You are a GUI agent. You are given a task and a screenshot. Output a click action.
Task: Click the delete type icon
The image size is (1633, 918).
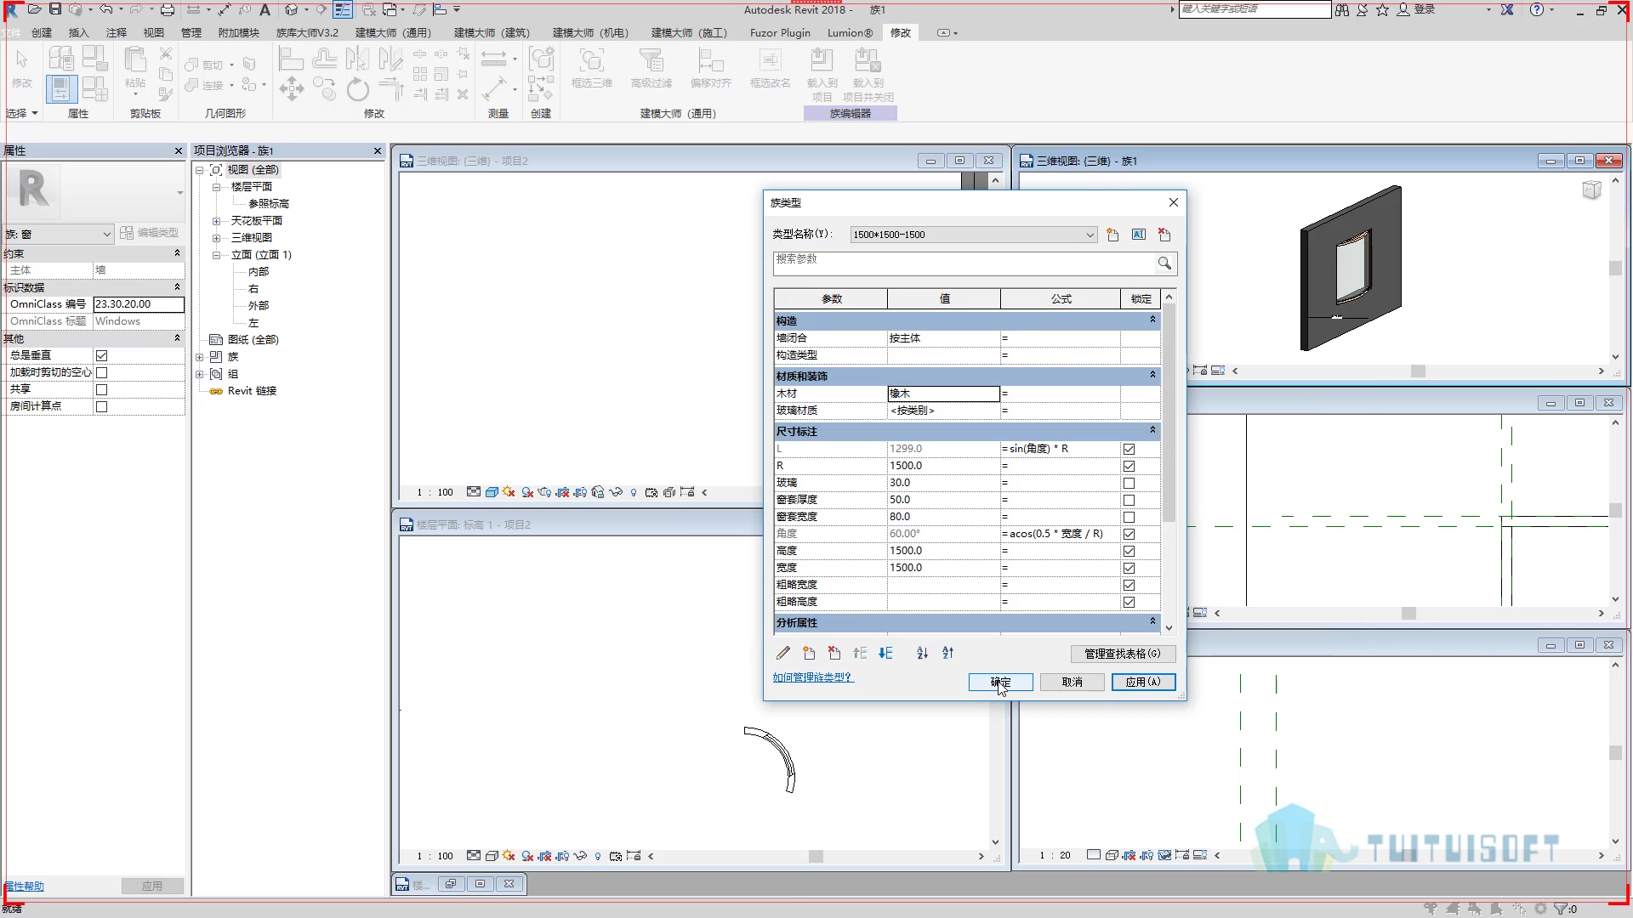click(x=1164, y=235)
